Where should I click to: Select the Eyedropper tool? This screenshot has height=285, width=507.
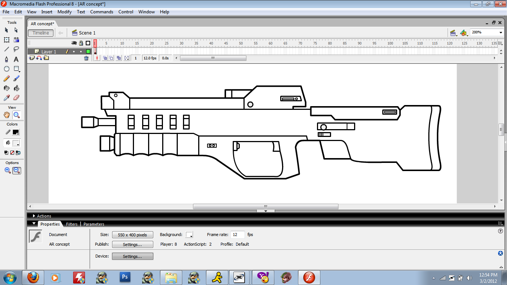[6, 98]
